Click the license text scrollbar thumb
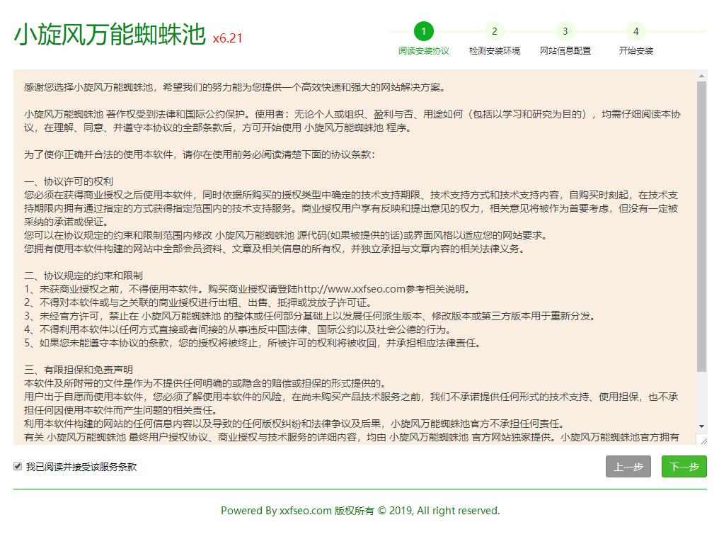 (701, 227)
